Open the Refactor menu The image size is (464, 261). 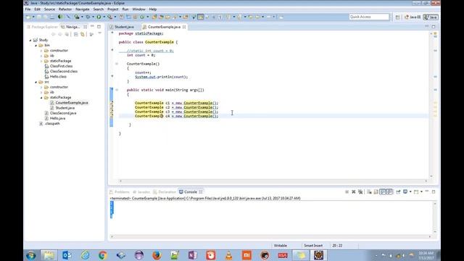[x=65, y=9]
